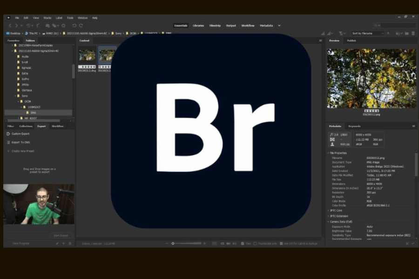Toggle the Tiles checkbox
The width and height of the screenshot is (419, 279).
click(x=243, y=243)
